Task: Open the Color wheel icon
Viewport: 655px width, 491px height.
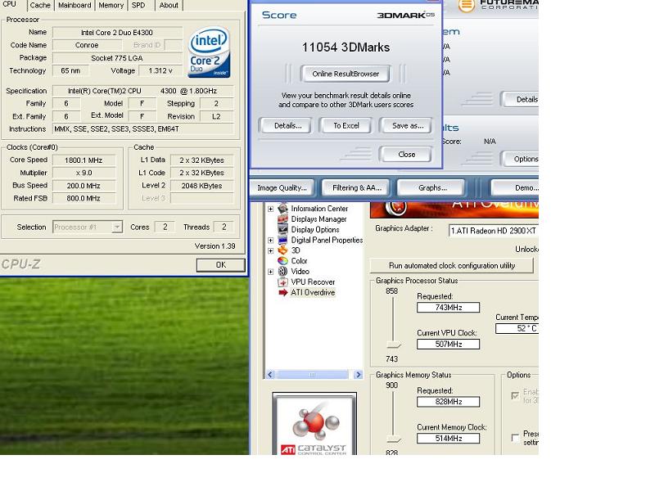Action: tap(282, 260)
